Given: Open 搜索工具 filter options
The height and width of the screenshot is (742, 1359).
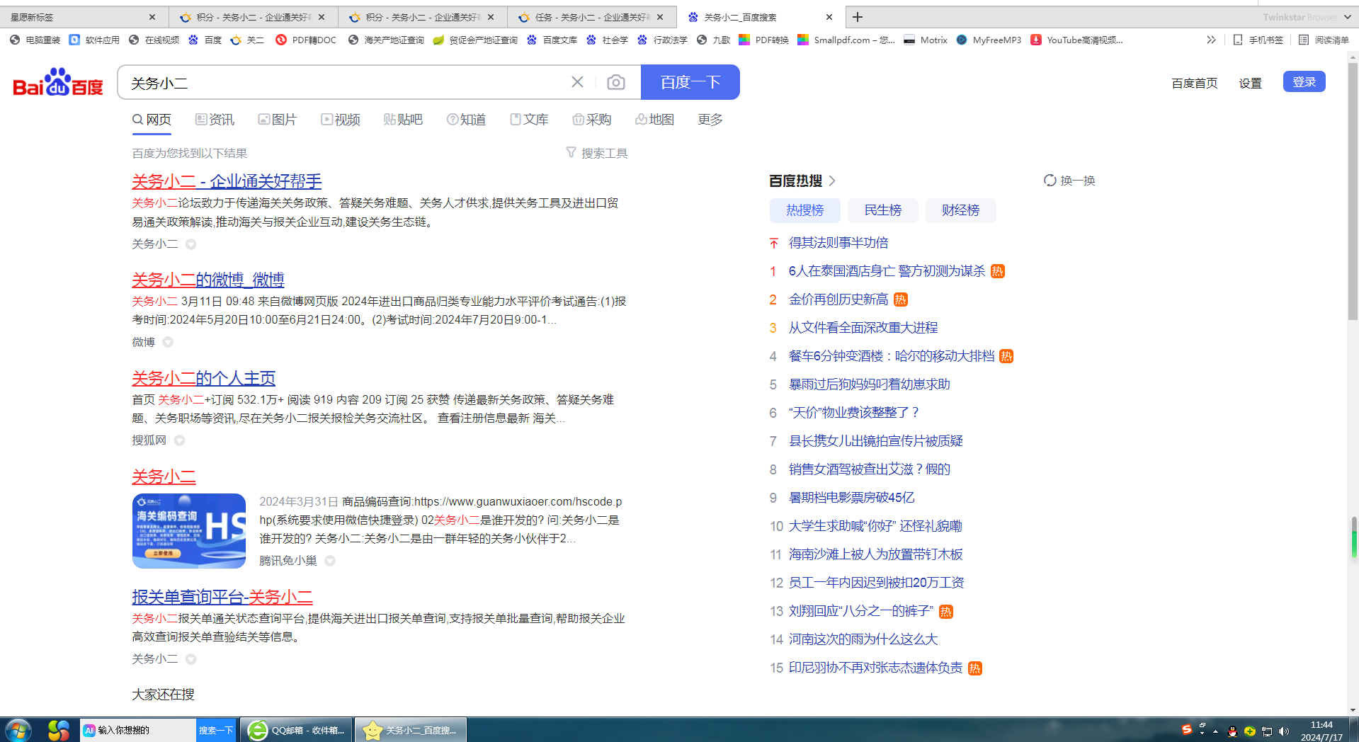Looking at the screenshot, I should [596, 153].
